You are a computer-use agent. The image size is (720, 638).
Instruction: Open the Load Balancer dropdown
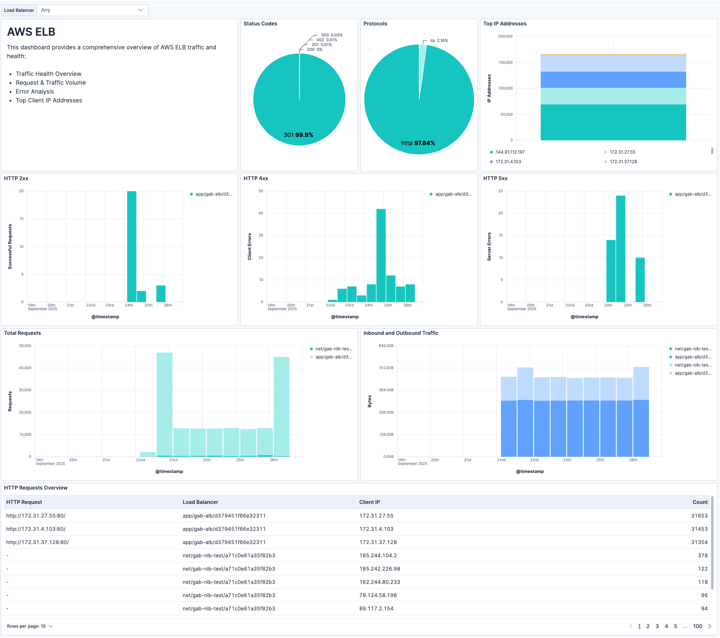(92, 10)
